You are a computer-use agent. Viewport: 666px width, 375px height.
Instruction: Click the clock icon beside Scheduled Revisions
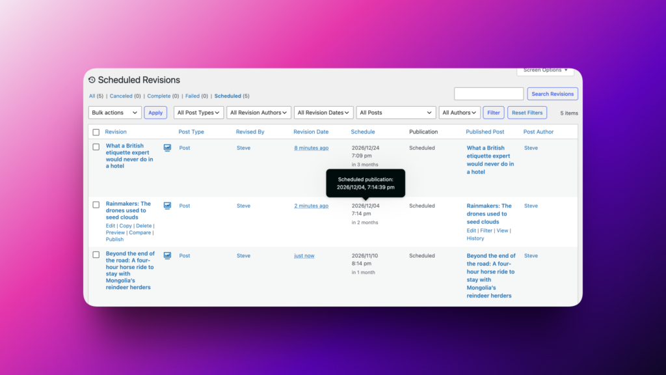coord(92,80)
